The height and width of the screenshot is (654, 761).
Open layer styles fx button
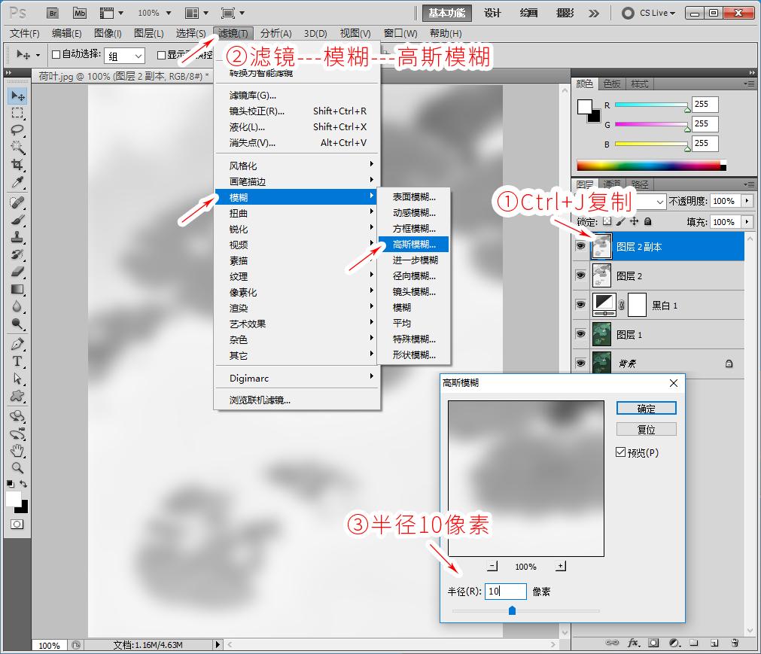point(633,643)
